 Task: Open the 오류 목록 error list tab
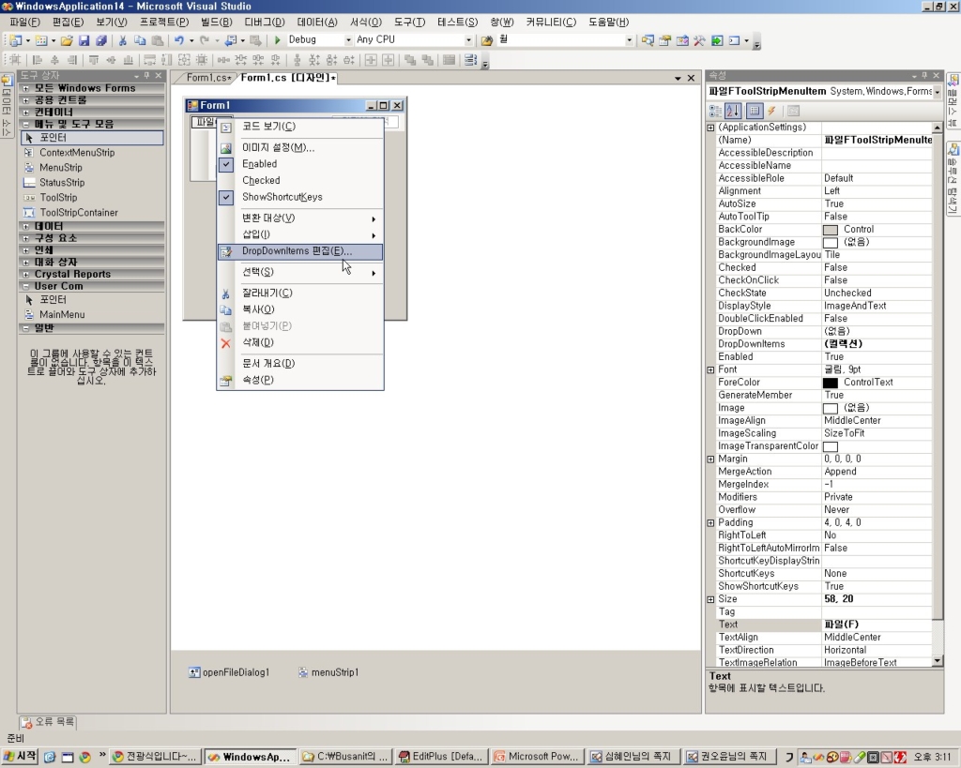pyautogui.click(x=49, y=721)
